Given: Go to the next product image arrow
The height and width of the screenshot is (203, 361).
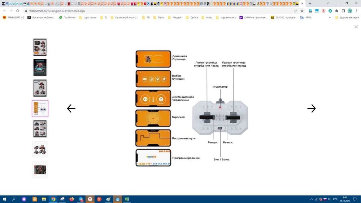Looking at the screenshot, I should pyautogui.click(x=312, y=109).
